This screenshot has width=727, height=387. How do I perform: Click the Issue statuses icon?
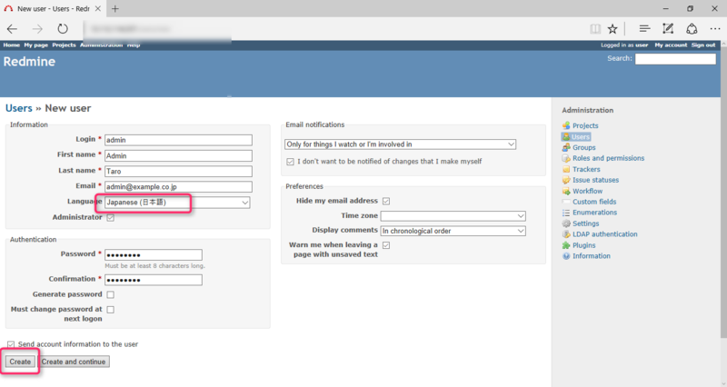pyautogui.click(x=566, y=180)
